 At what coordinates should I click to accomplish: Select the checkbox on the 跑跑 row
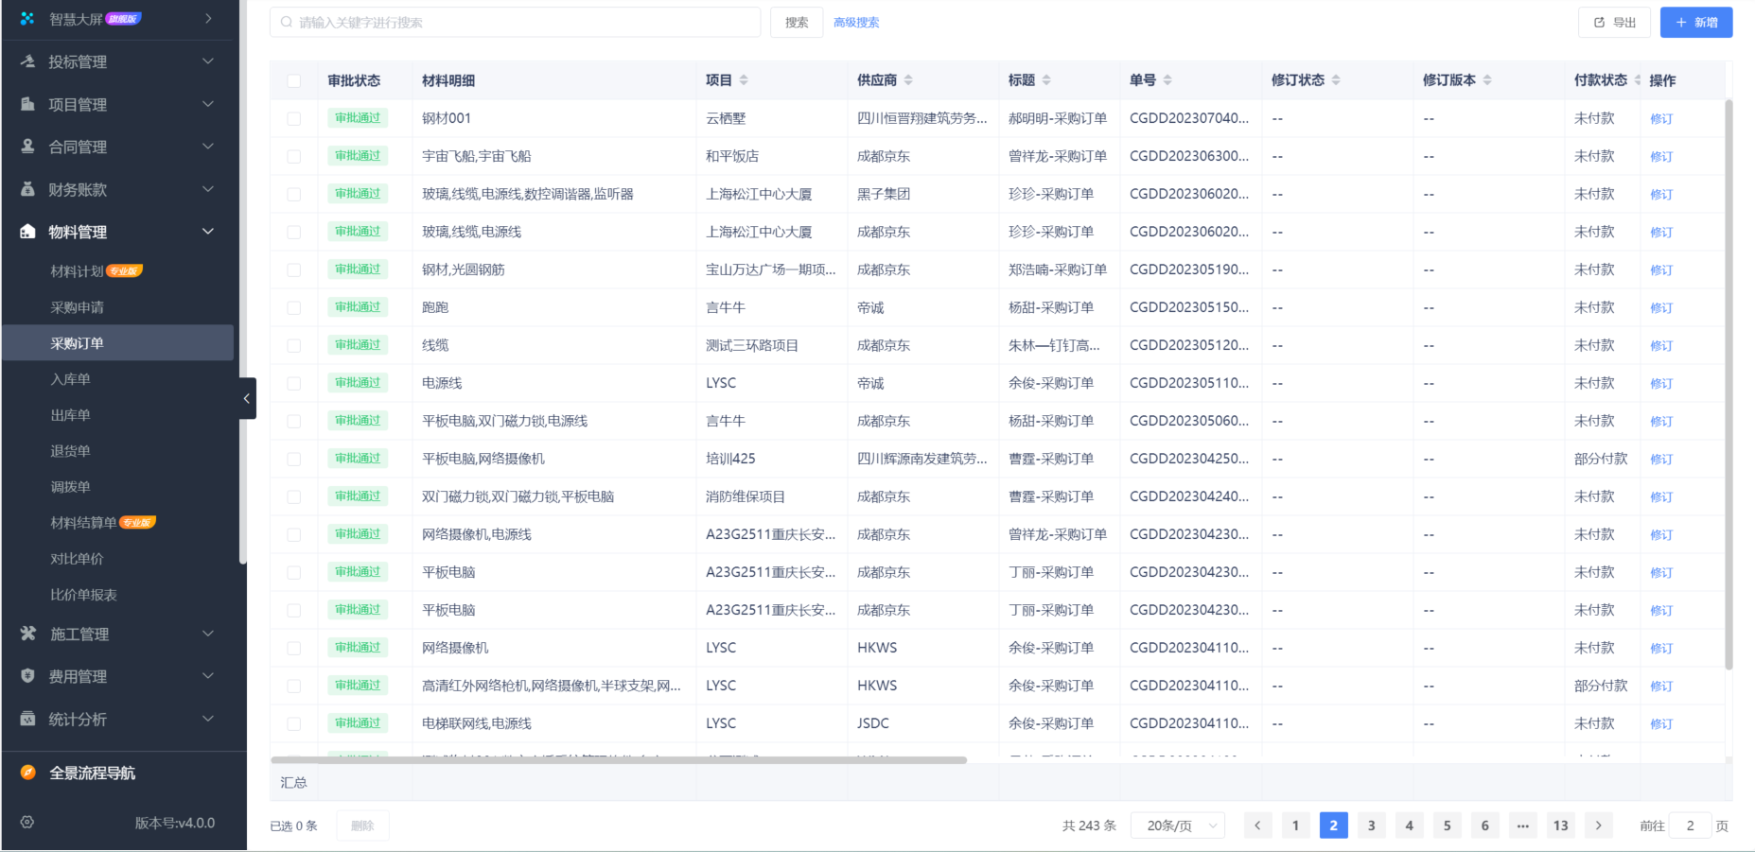tap(293, 307)
